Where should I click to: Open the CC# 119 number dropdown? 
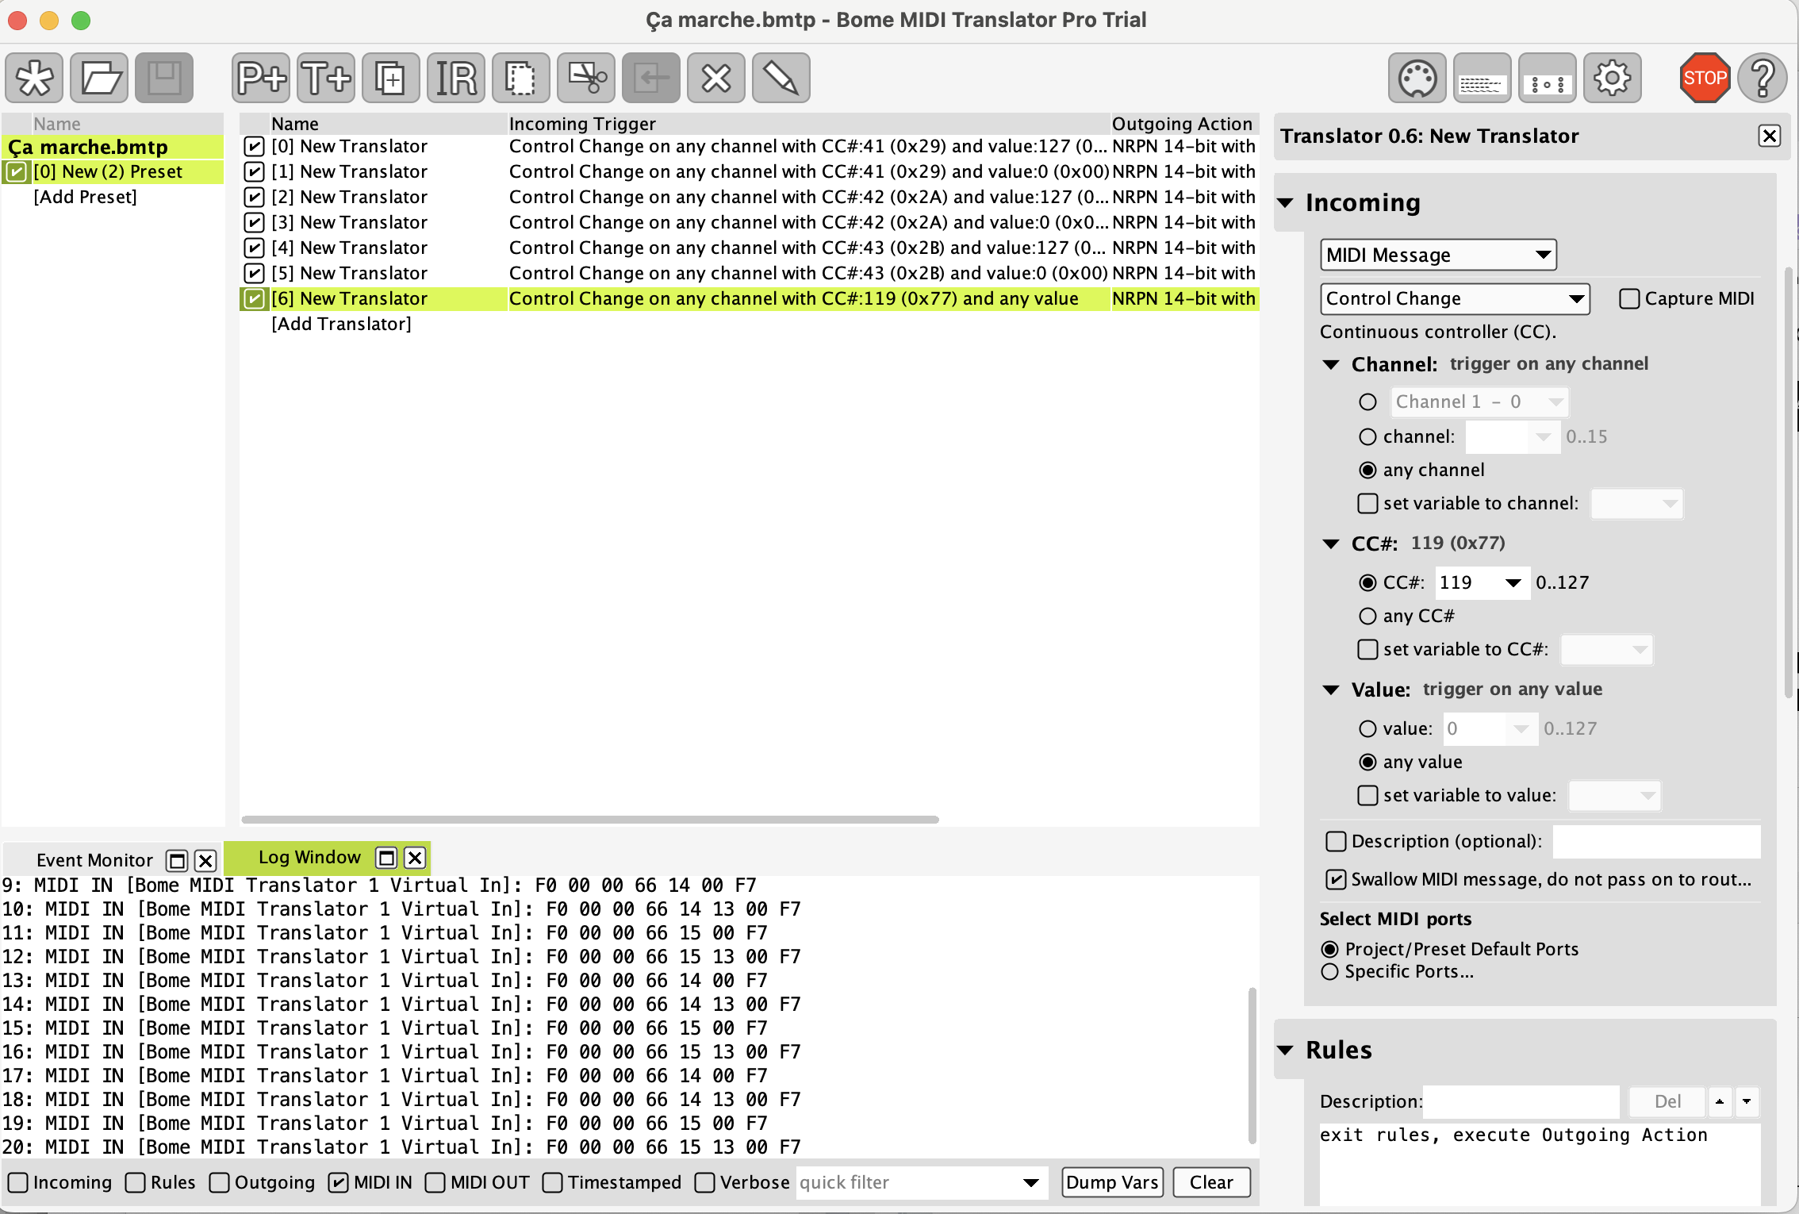(1513, 583)
